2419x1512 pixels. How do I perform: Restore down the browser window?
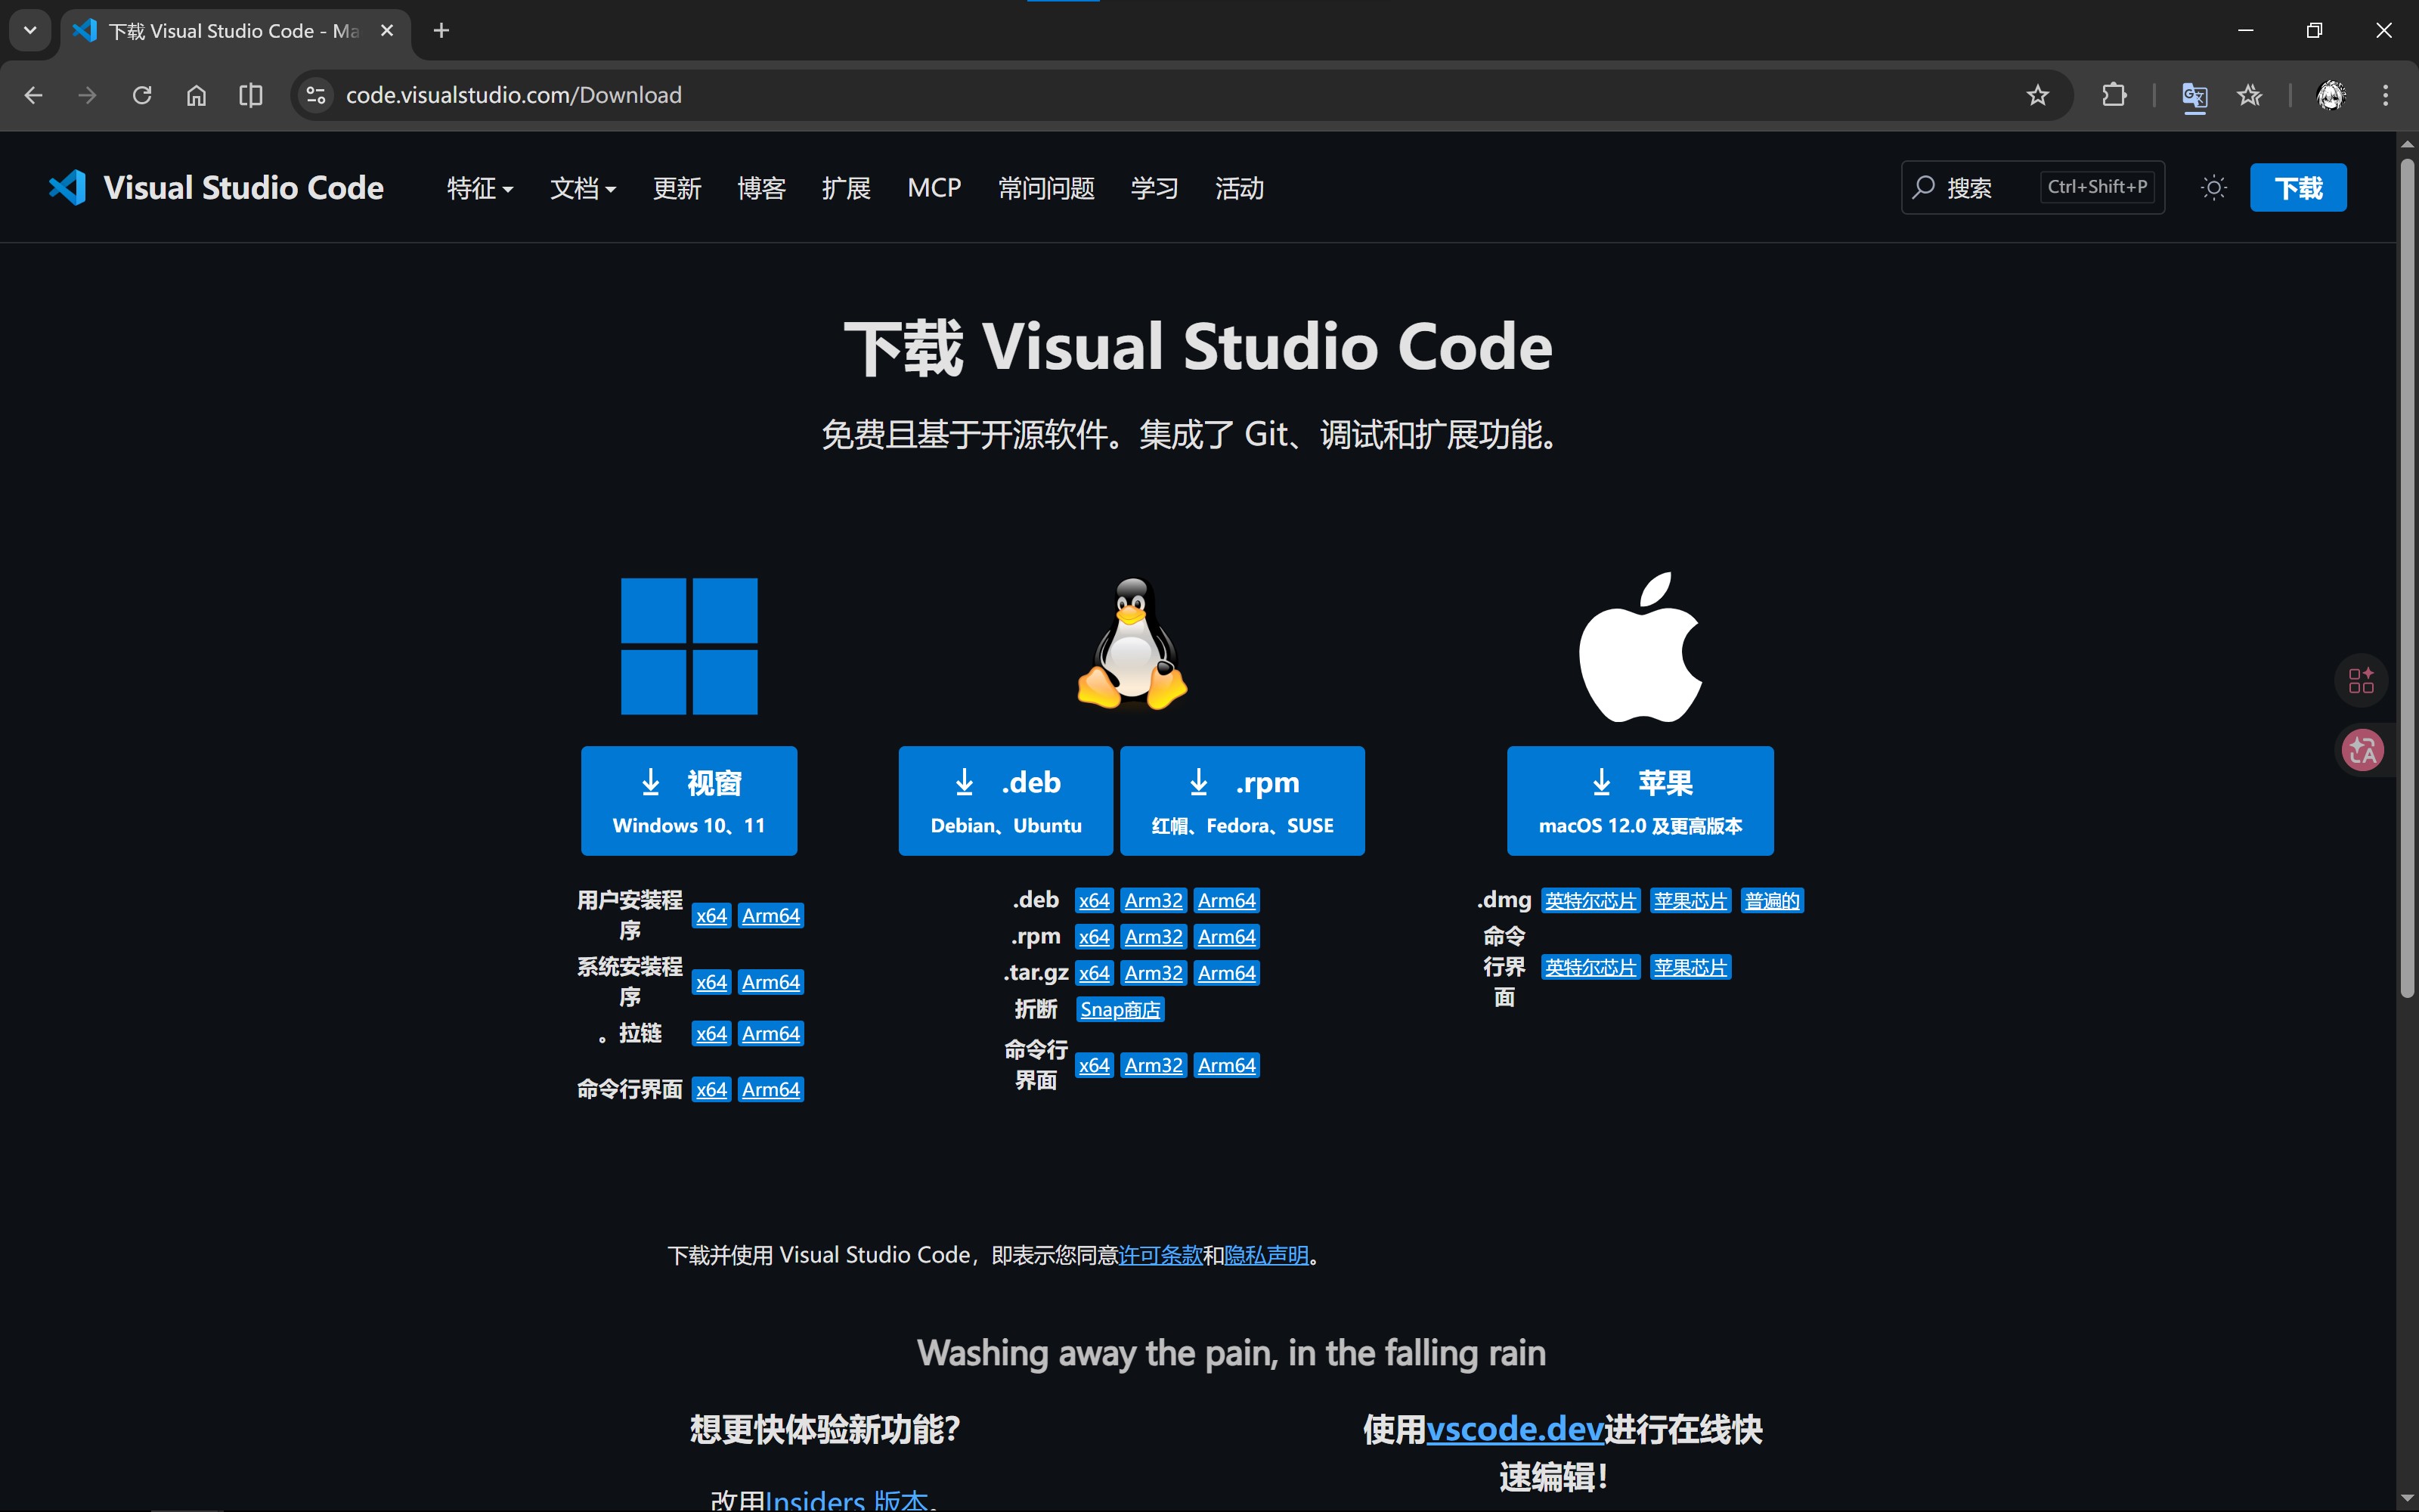coord(2314,30)
